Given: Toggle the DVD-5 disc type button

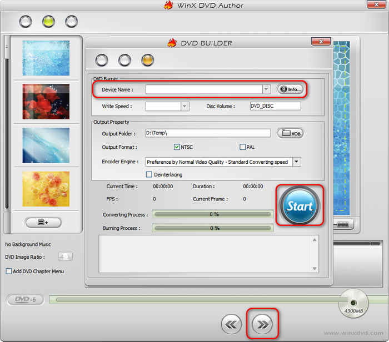Looking at the screenshot, I should [x=24, y=300].
